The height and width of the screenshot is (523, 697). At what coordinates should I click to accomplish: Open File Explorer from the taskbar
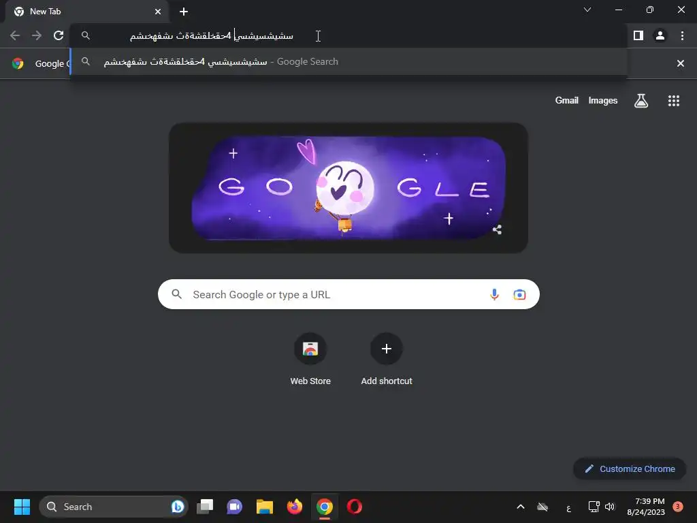pyautogui.click(x=265, y=507)
